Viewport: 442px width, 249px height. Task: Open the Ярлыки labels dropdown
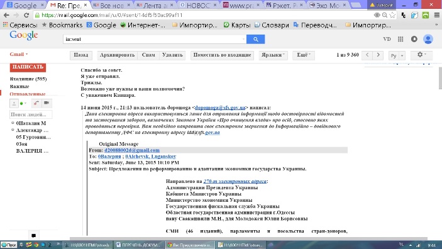[x=273, y=55]
